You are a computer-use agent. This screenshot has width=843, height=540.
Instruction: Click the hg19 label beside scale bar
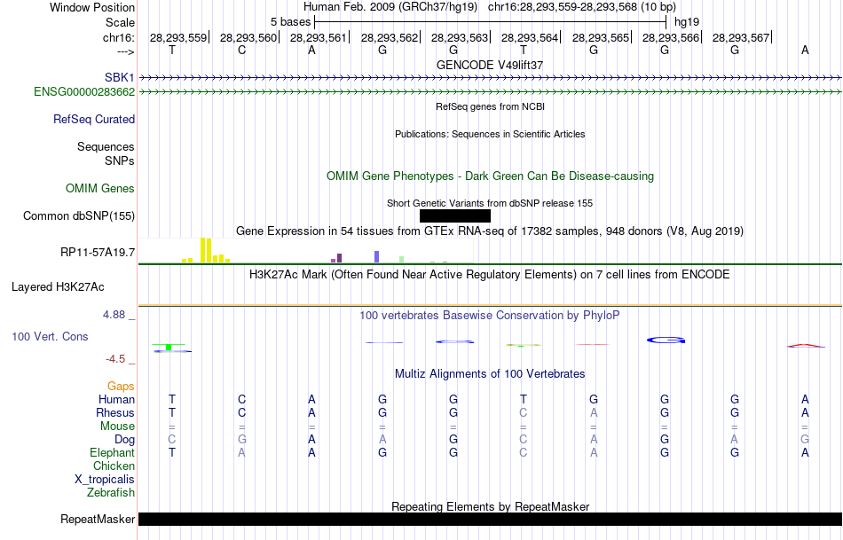[x=687, y=22]
